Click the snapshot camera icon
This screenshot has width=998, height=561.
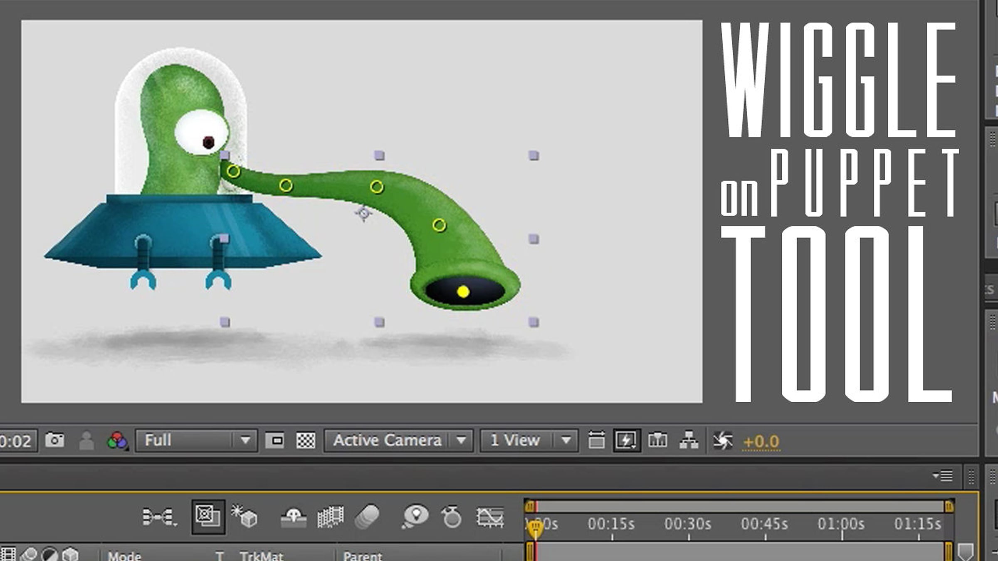54,440
